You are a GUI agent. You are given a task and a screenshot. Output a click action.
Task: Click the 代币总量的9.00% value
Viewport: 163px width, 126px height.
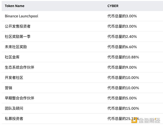[122, 67]
